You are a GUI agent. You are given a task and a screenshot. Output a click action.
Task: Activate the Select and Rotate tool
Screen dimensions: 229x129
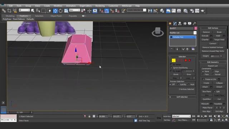coord(60,11)
